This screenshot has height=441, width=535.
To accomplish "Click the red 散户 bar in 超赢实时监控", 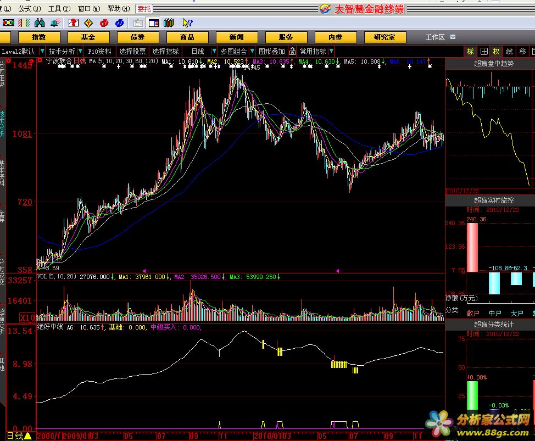I will [x=472, y=247].
